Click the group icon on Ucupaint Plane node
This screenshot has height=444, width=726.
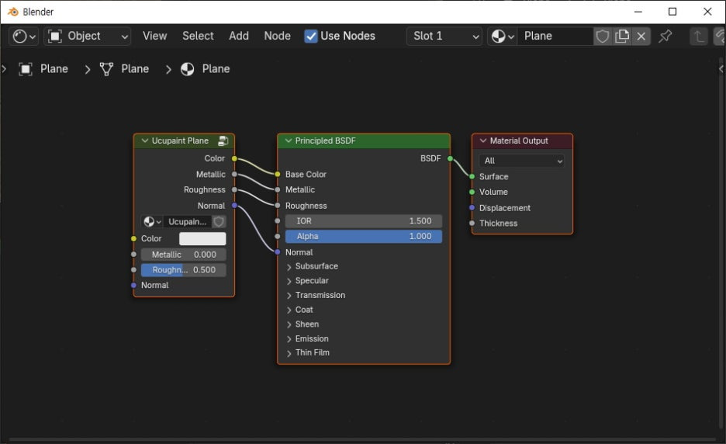223,140
